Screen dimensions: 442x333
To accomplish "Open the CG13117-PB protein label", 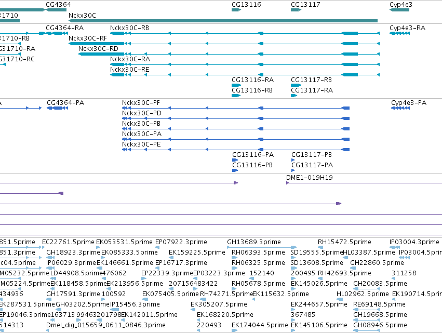I will [x=312, y=154].
